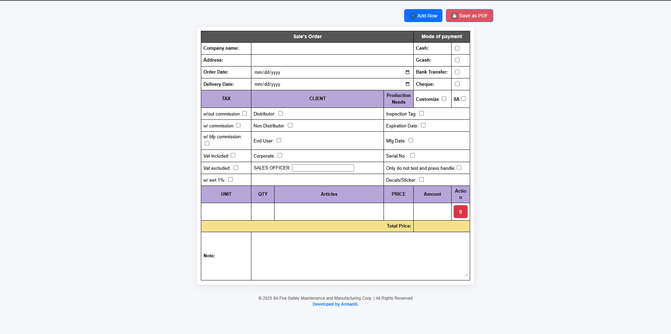The width and height of the screenshot is (671, 334).
Task: Select the Cheque payment checkbox
Action: click(x=457, y=84)
